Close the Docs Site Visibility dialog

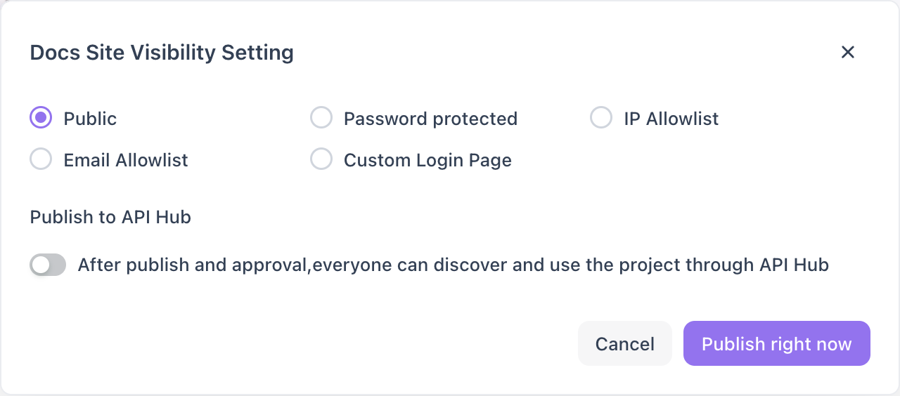[847, 52]
